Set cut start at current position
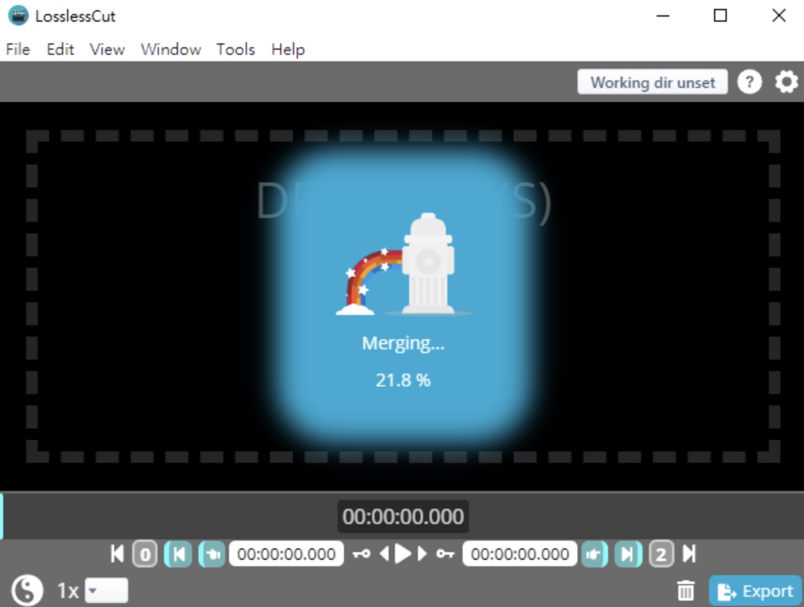 coord(212,554)
